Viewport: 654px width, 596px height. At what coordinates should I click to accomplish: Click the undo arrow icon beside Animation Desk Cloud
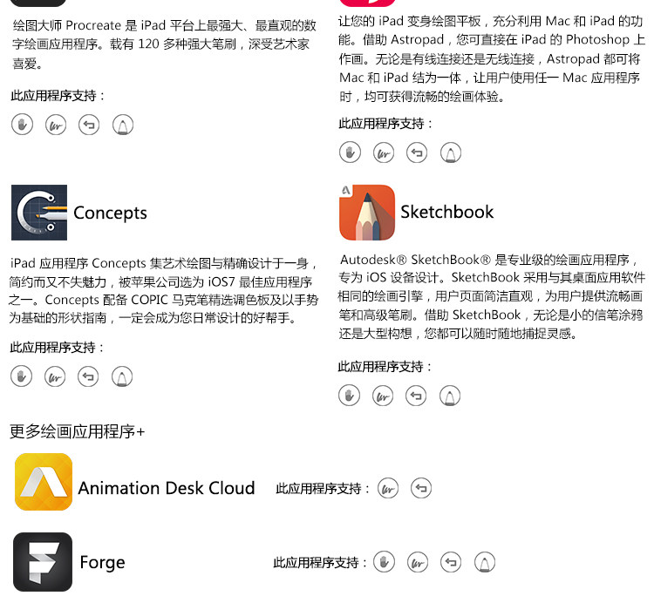[x=421, y=488]
